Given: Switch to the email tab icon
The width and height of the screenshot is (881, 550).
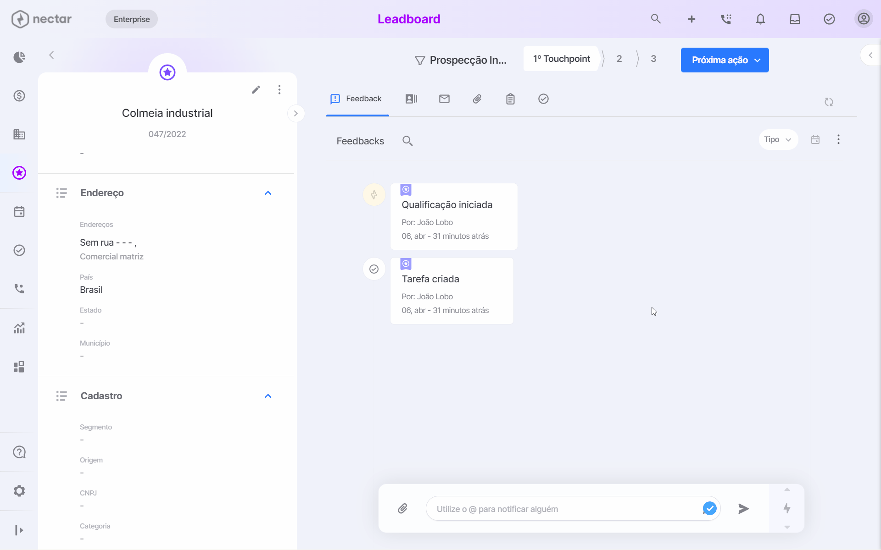Looking at the screenshot, I should (x=444, y=99).
